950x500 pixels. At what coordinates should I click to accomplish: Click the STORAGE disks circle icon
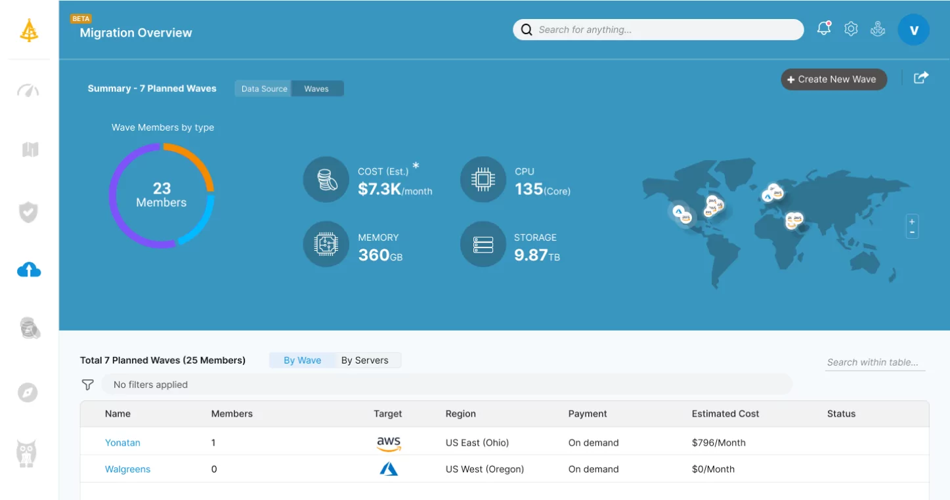[x=483, y=244]
